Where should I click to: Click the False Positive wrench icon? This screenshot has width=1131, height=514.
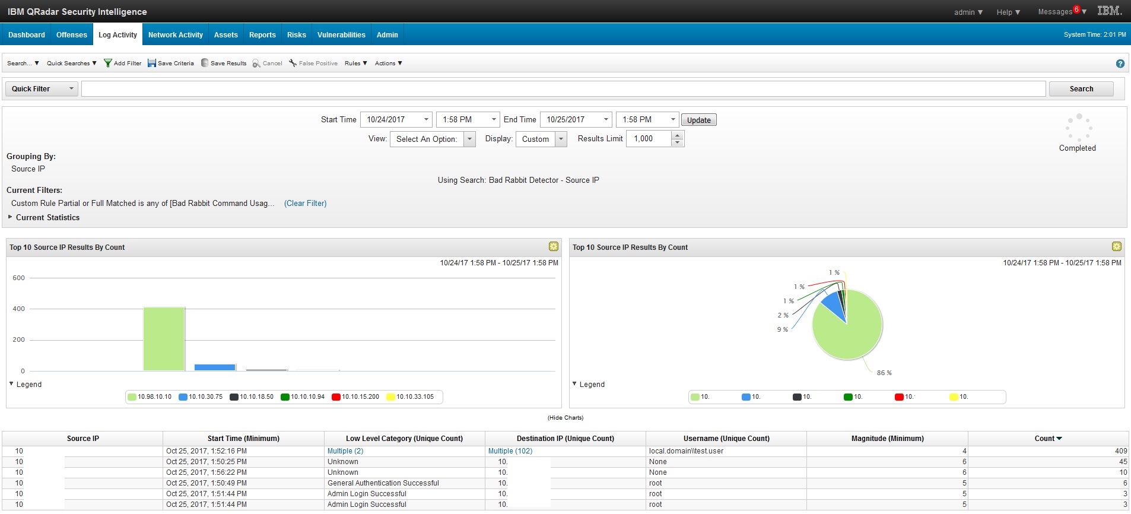(x=293, y=64)
